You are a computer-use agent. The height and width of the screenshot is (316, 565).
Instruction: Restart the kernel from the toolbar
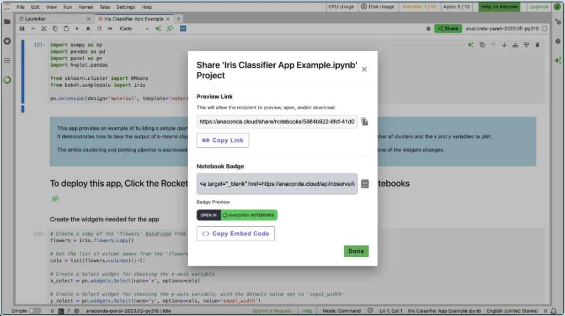[99, 29]
